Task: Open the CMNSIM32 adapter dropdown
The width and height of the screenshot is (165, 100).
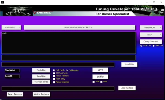Action: coord(11,27)
